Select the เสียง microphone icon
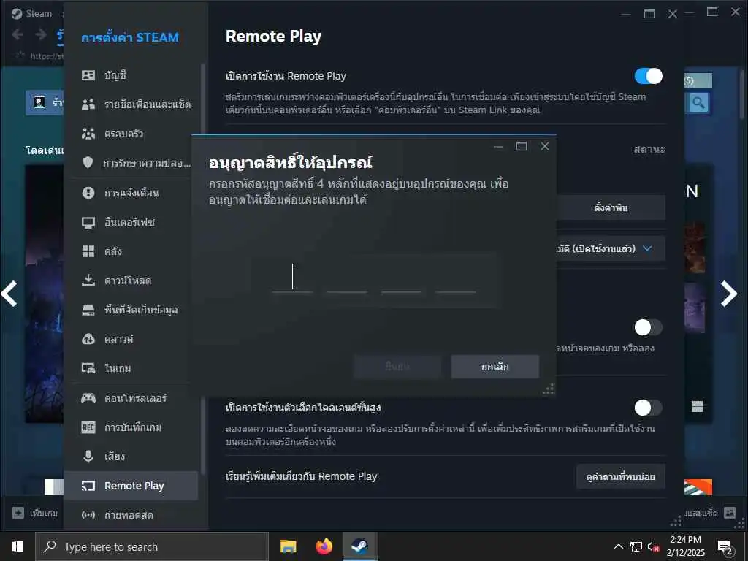This screenshot has width=748, height=561. coord(88,457)
